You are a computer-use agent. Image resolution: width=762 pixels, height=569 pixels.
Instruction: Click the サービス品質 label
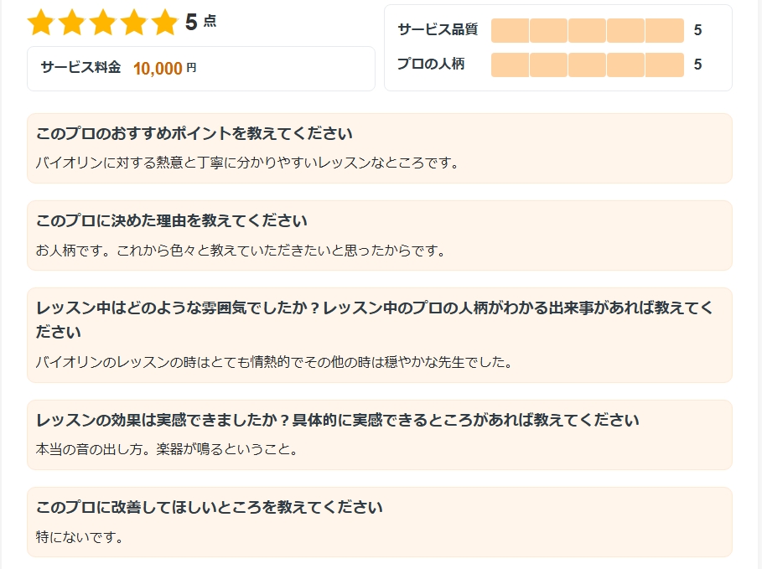[x=438, y=29]
